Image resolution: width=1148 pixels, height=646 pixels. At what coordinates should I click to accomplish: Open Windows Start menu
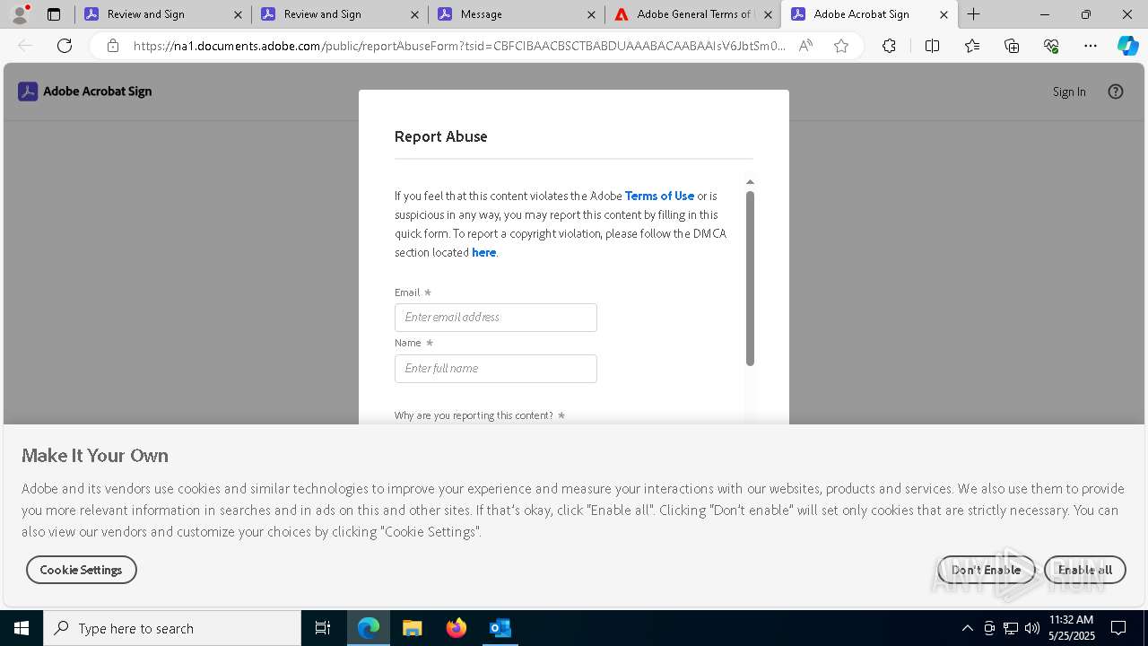[22, 628]
